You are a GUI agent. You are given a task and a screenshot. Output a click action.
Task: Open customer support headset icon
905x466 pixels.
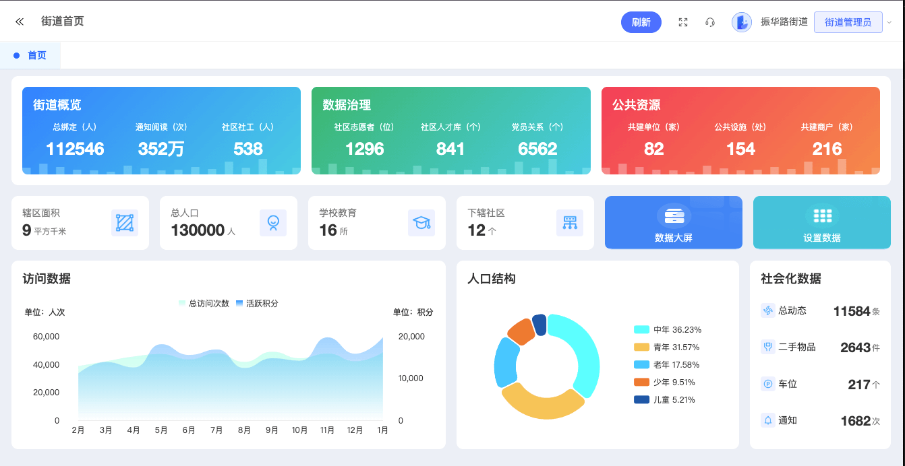coord(709,22)
